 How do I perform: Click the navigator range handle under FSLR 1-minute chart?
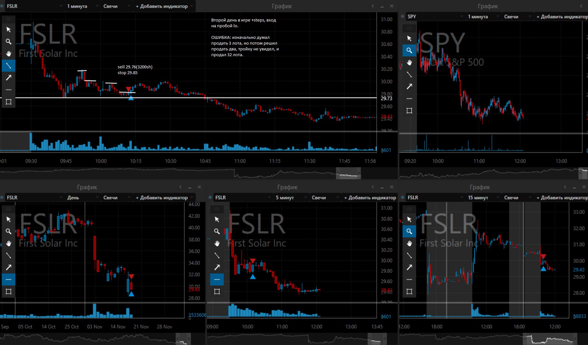click(x=348, y=173)
